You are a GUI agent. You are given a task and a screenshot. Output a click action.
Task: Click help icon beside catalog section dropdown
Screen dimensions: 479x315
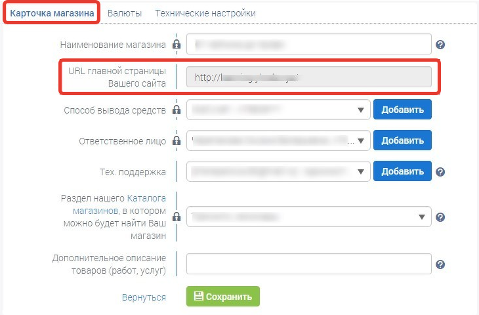[x=440, y=217]
